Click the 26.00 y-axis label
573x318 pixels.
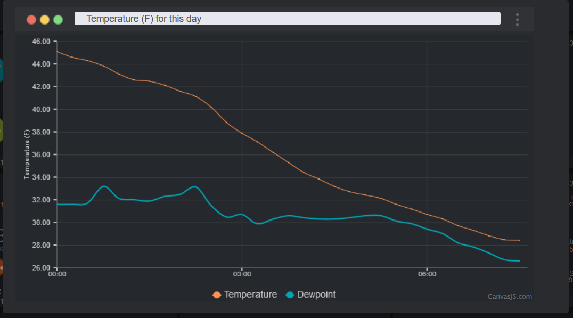coord(42,268)
